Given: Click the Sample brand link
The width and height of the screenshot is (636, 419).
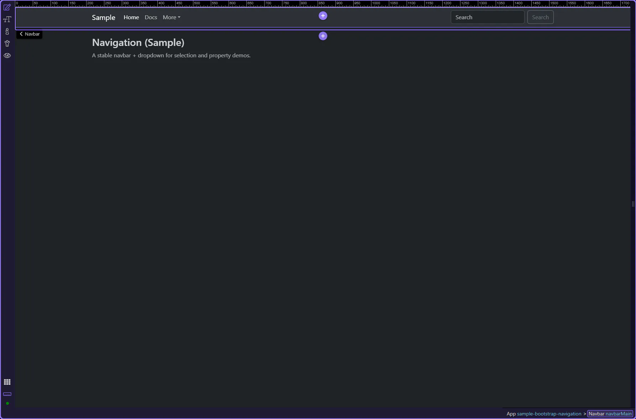Looking at the screenshot, I should pos(103,17).
